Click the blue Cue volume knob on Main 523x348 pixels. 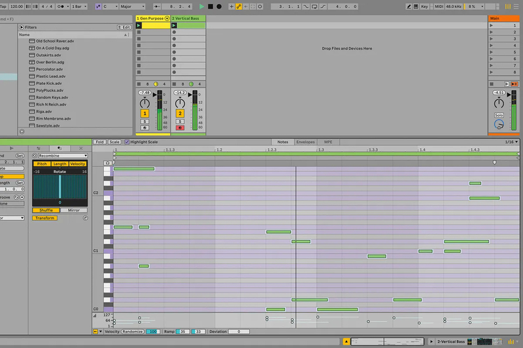[x=499, y=125]
